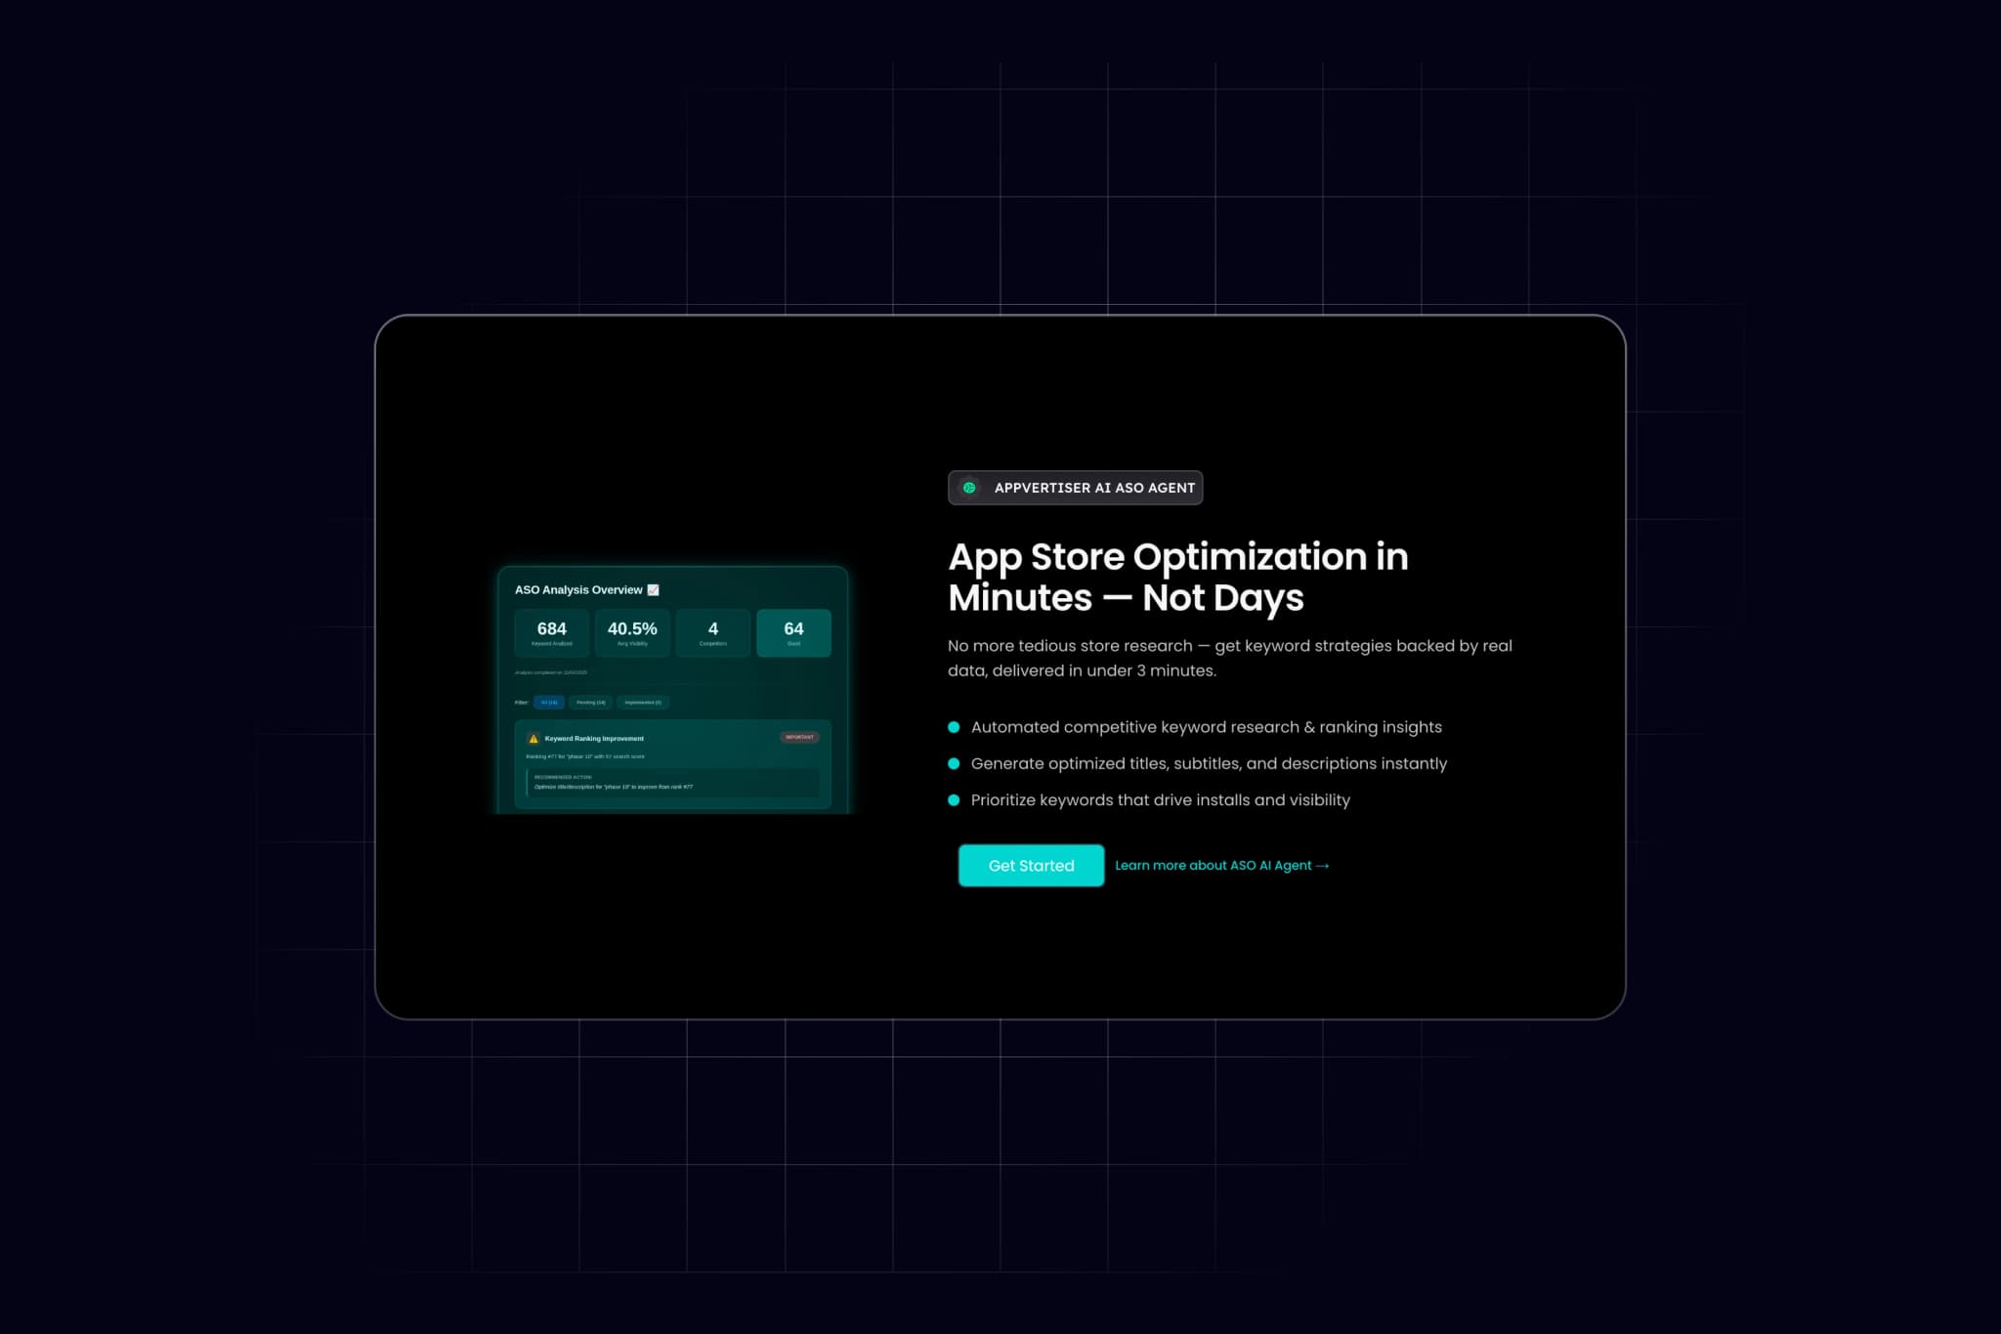Click the chart emoji beside ASO Analysis Overview
This screenshot has height=1334, width=2001.
[653, 589]
